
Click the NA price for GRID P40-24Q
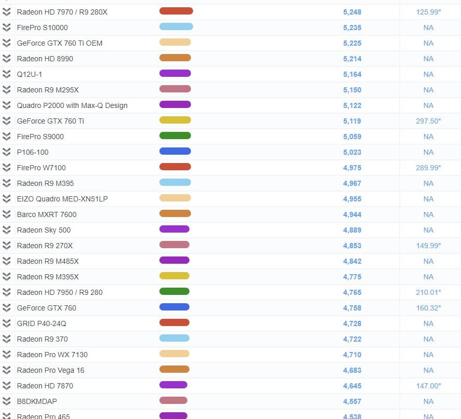point(428,324)
